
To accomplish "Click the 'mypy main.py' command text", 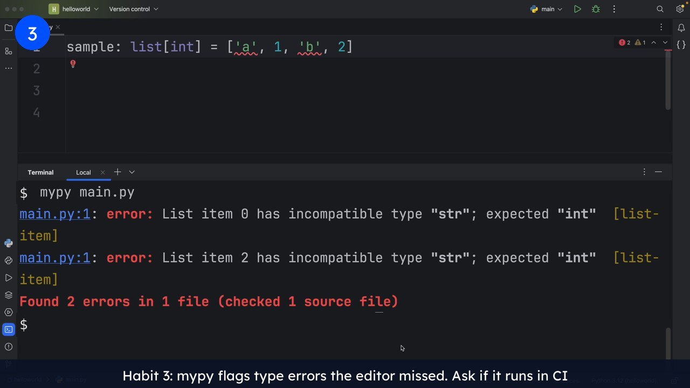I will [87, 192].
